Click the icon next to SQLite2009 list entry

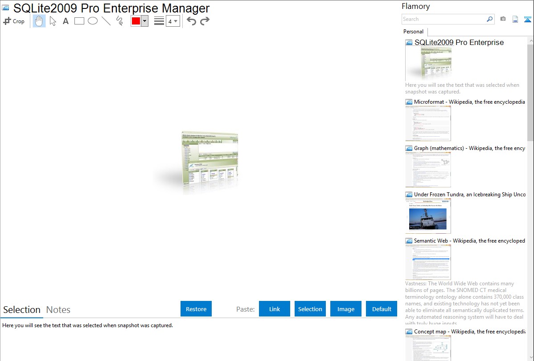coord(409,43)
